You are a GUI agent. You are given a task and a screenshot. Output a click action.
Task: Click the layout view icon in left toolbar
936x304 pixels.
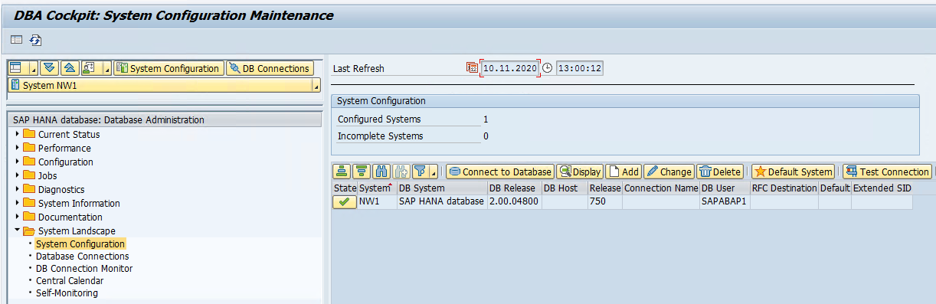(15, 68)
